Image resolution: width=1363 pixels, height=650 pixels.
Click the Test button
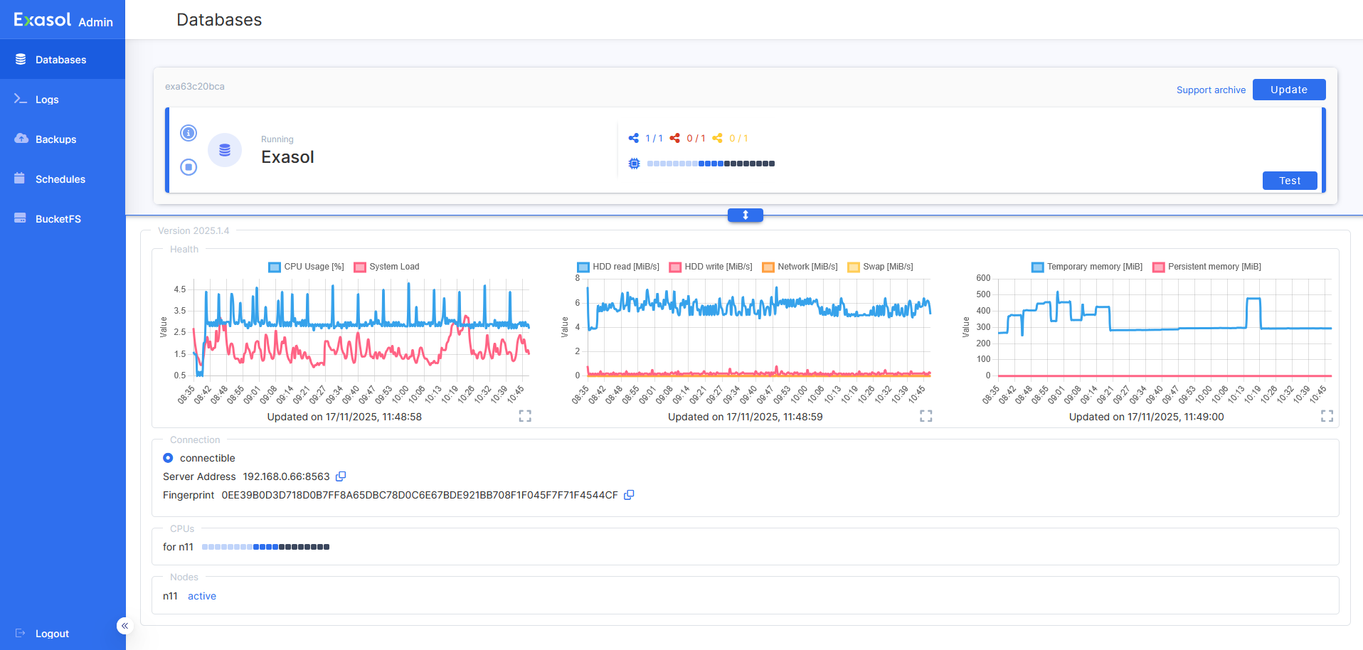point(1290,180)
